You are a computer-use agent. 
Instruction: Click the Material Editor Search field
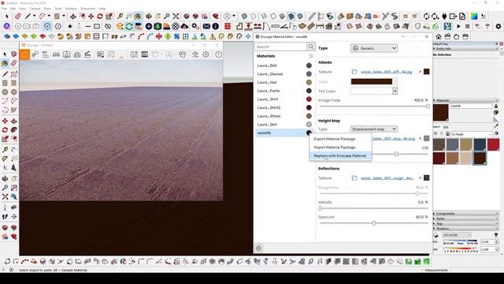click(x=281, y=47)
